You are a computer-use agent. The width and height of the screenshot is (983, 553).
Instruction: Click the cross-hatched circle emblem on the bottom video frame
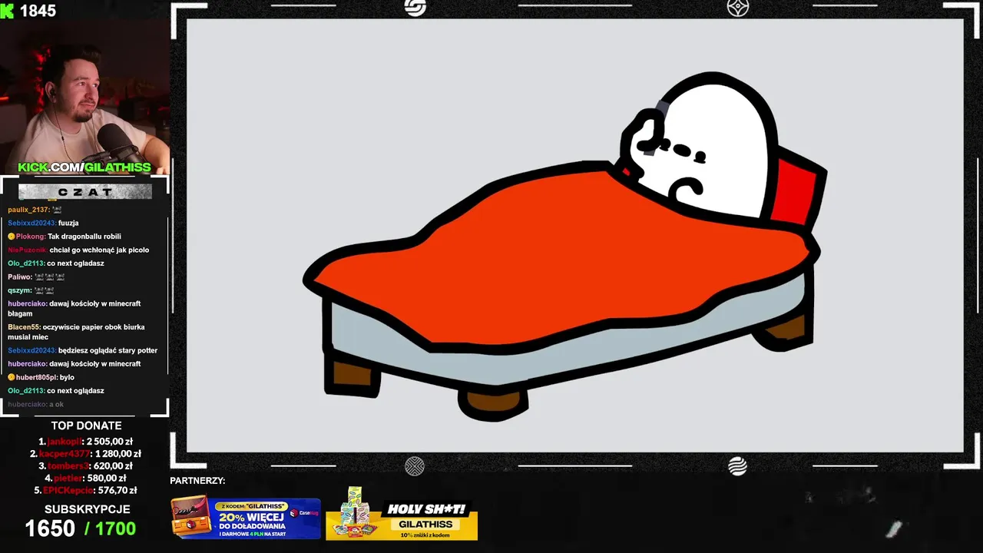point(415,465)
